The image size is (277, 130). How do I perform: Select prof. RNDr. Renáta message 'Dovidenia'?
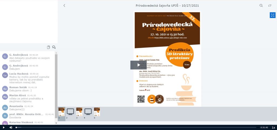(27, 116)
